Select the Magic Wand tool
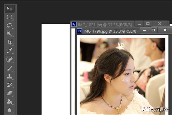 pos(10,34)
